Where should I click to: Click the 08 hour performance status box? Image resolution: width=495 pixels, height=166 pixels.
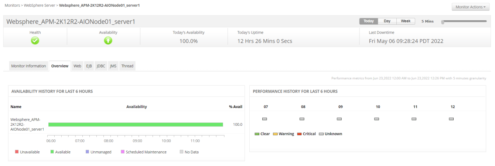pyautogui.click(x=302, y=119)
